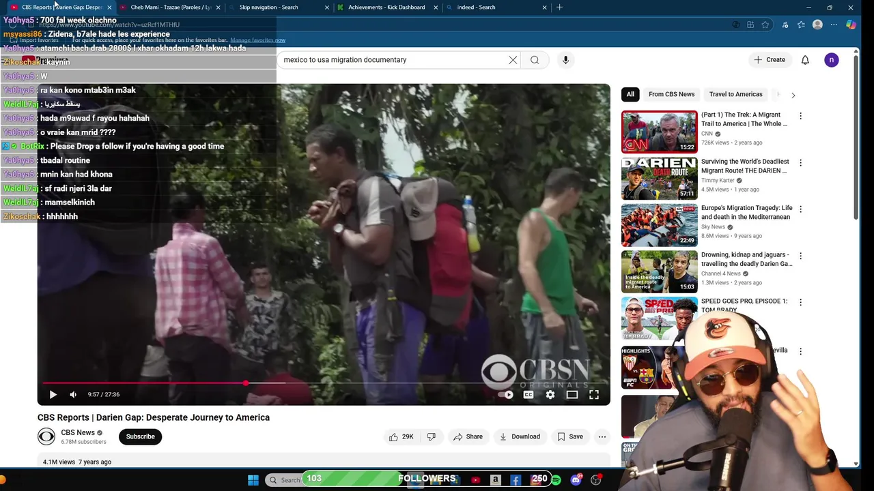Open the Windows Start menu

tap(253, 480)
